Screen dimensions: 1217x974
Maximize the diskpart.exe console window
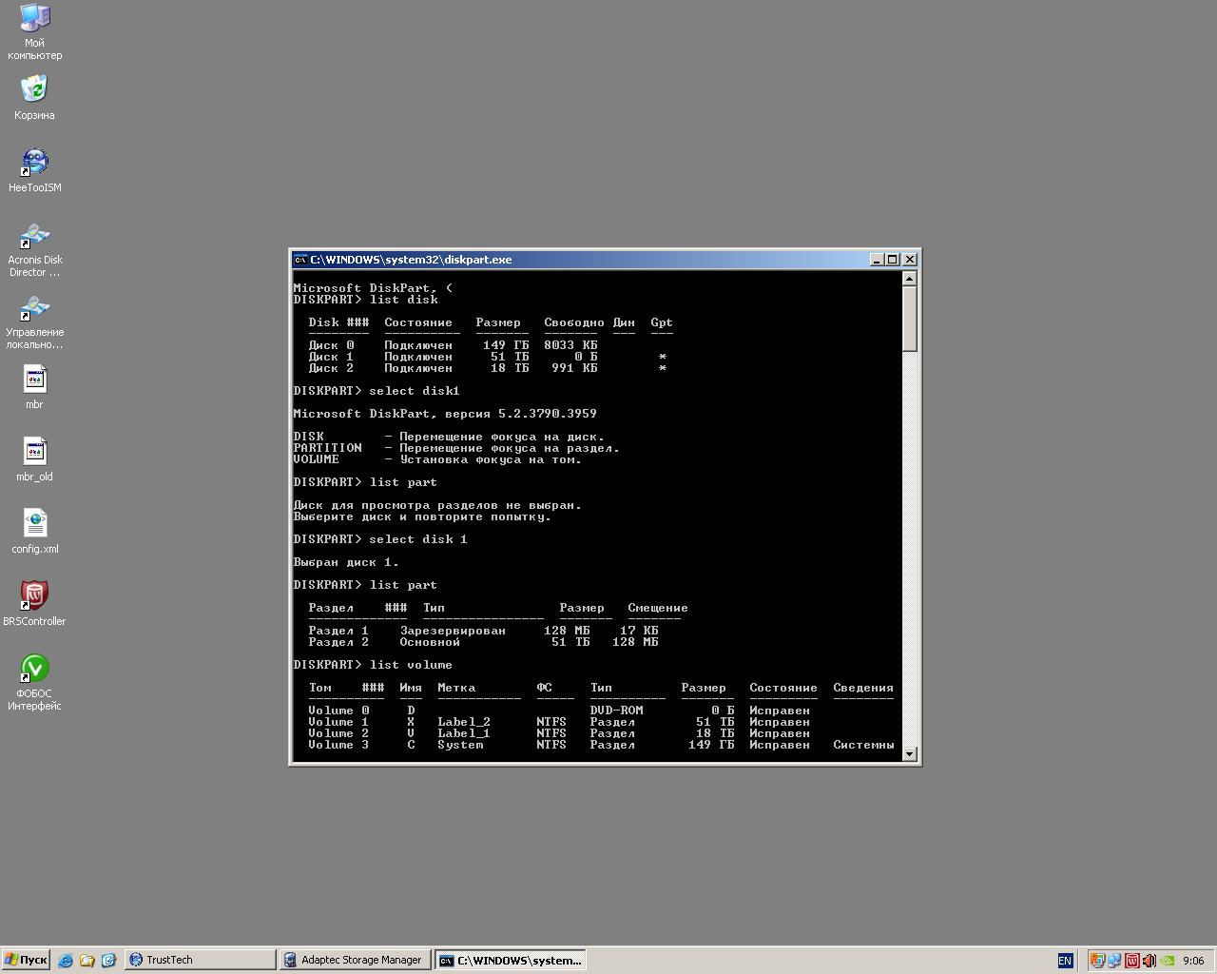tap(893, 260)
